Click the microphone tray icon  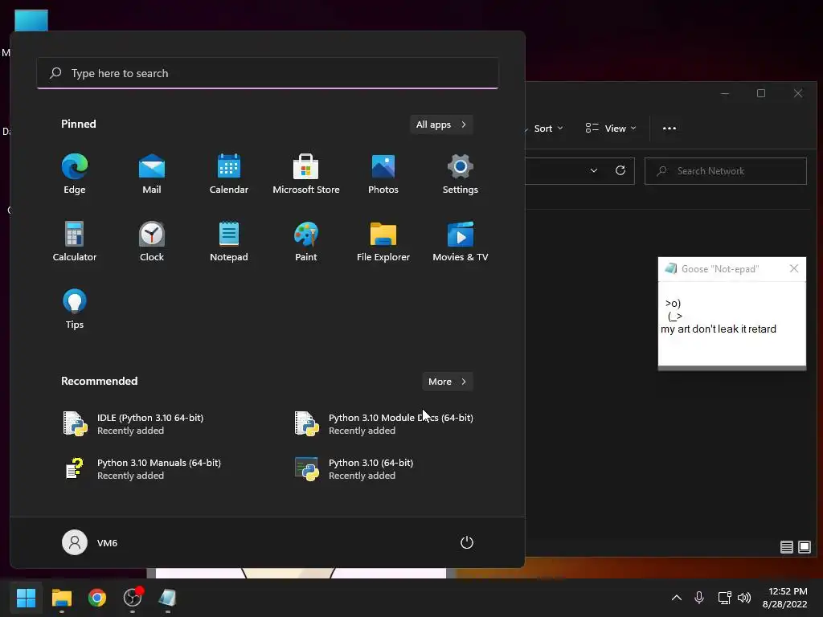699,598
